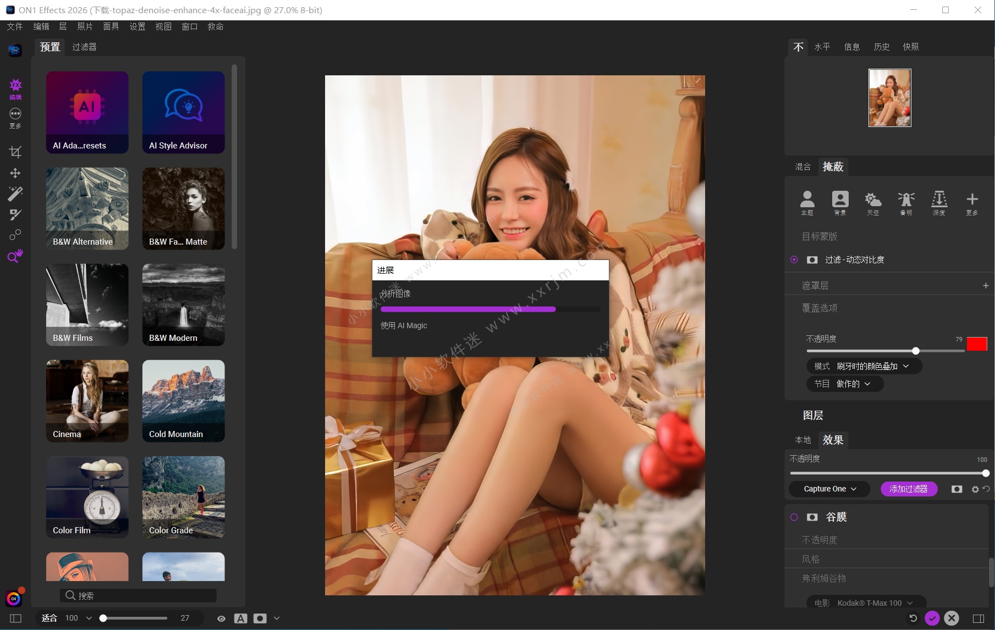The height and width of the screenshot is (630, 995).
Task: Switch to the 过滤器 tab
Action: point(84,47)
